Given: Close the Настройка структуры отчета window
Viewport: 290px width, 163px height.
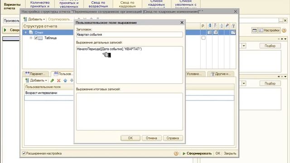Looking at the screenshot, I should 235,11.
